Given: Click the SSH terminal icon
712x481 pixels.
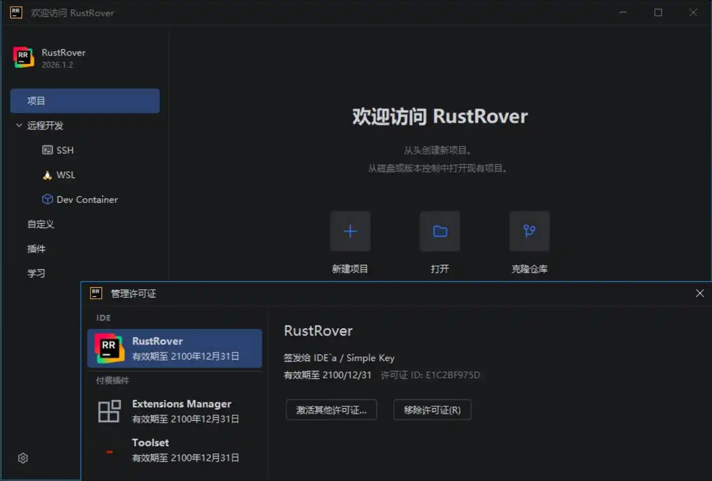Looking at the screenshot, I should tap(47, 150).
